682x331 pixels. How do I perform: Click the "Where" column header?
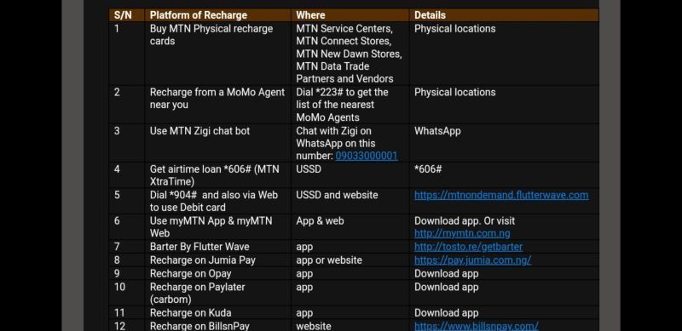(350, 14)
